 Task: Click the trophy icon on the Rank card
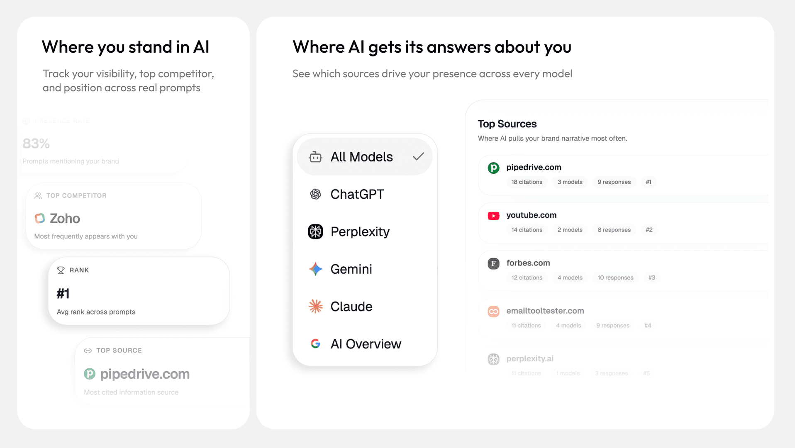point(61,270)
